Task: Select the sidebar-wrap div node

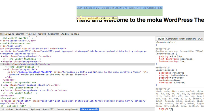Action: click(18, 41)
